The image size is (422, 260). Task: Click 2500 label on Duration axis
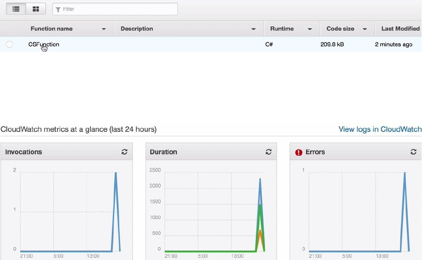point(155,170)
